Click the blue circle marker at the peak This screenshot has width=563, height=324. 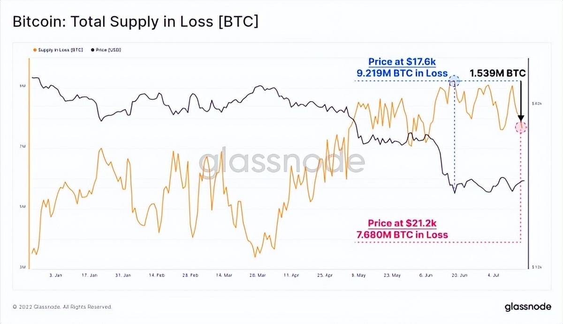pos(454,81)
